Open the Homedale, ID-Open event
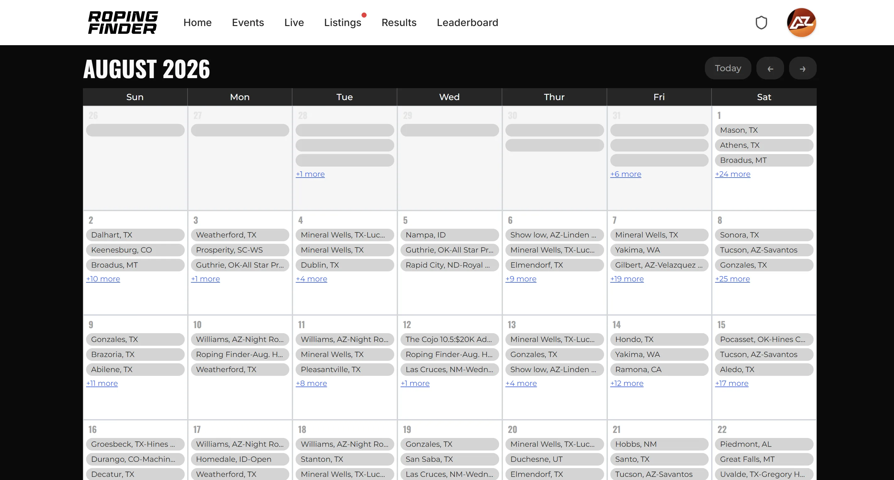Viewport: 894px width, 480px height. (240, 459)
